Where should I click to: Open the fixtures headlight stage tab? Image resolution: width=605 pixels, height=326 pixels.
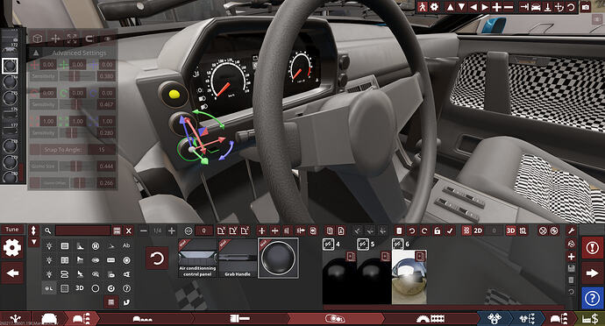[x=335, y=319]
